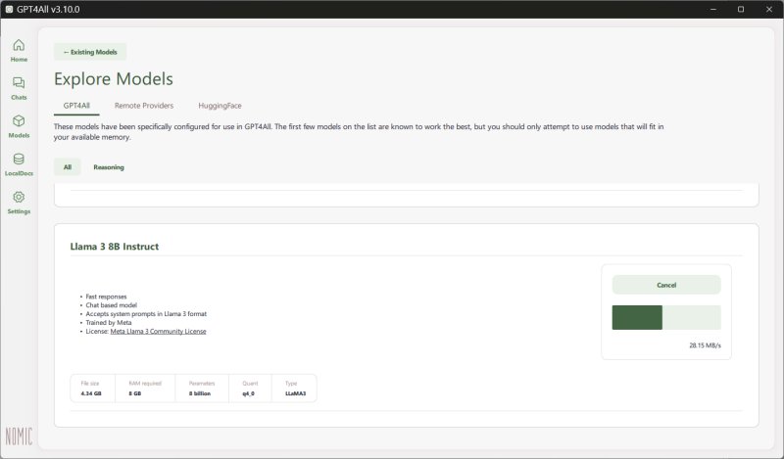The width and height of the screenshot is (784, 459).
Task: Switch to the GPT4All tab
Action: 76,106
